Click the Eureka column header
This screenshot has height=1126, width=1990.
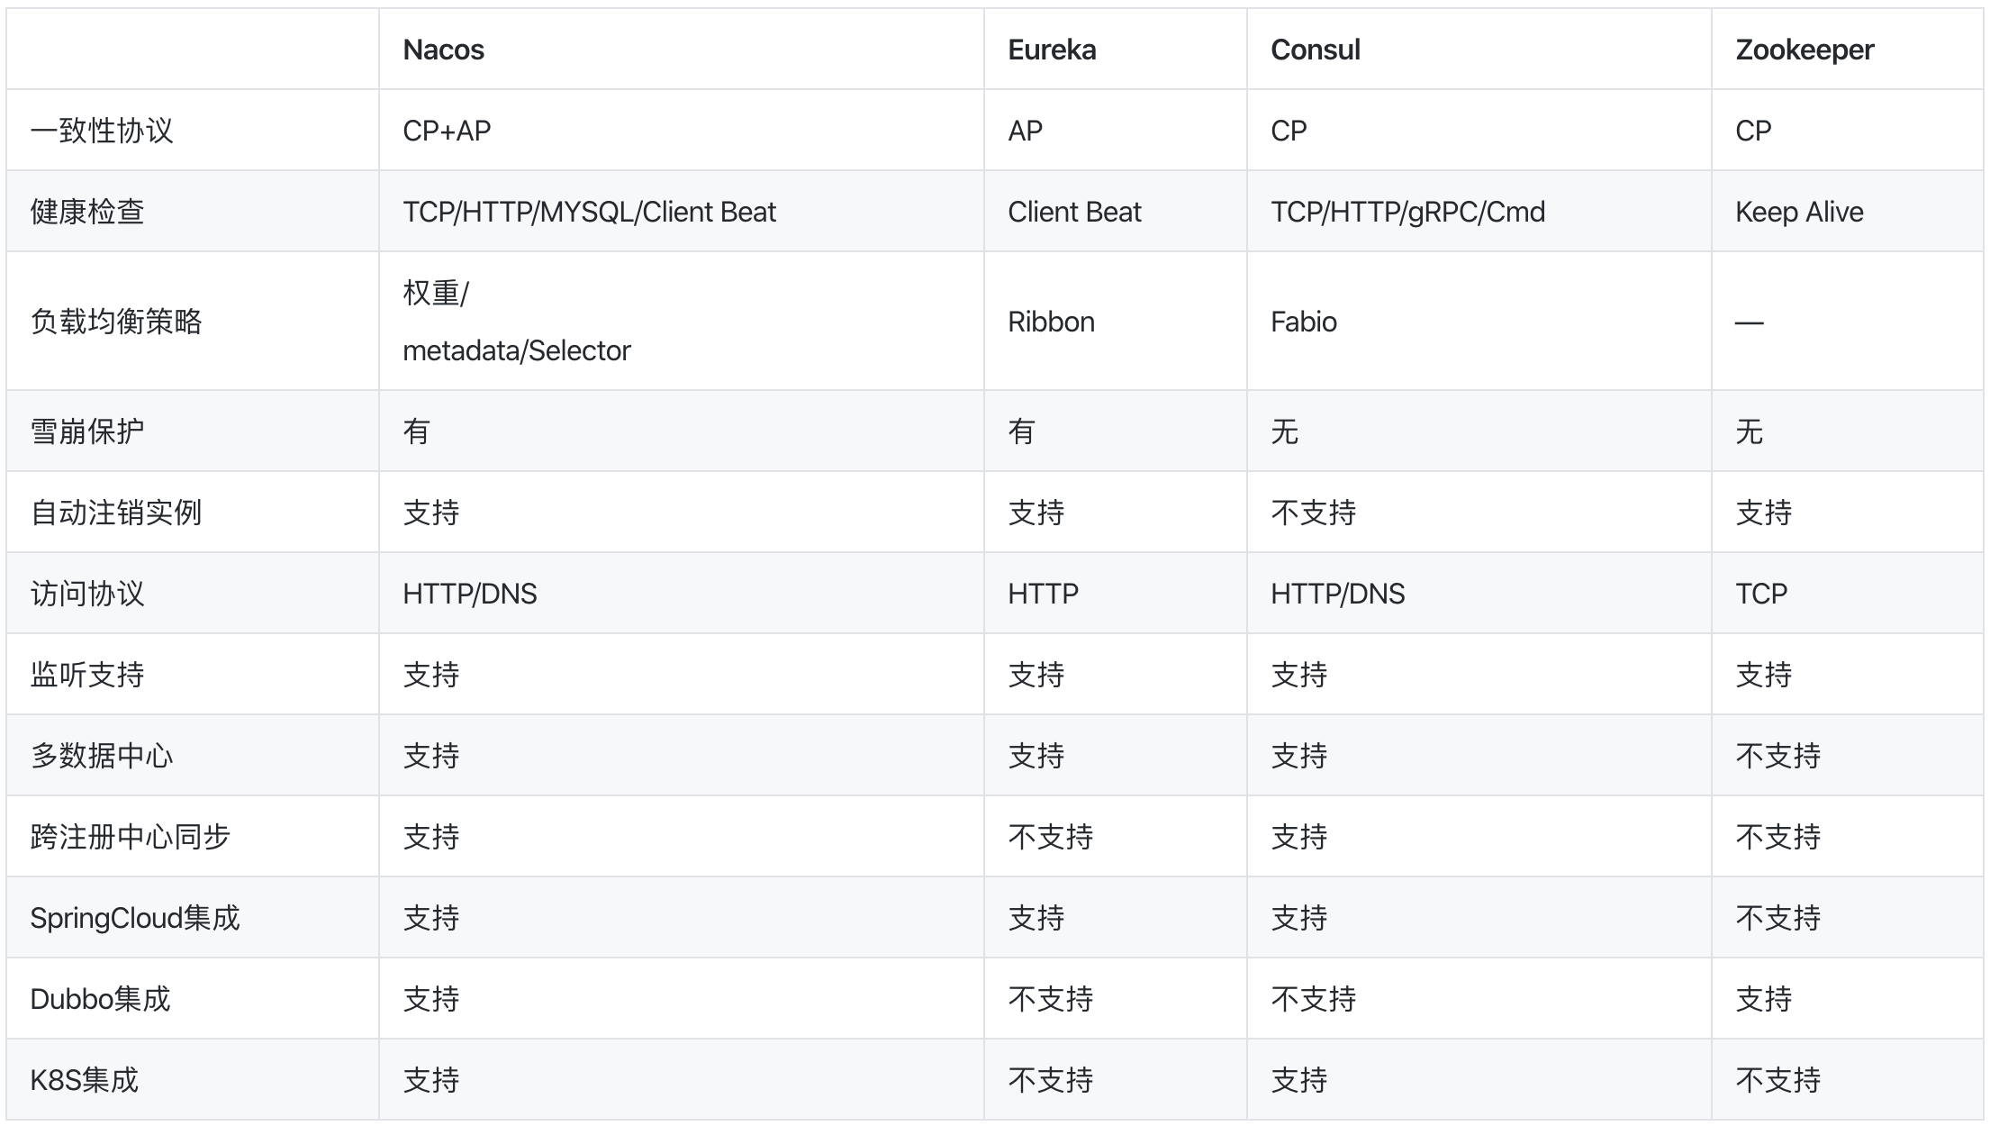click(1051, 50)
